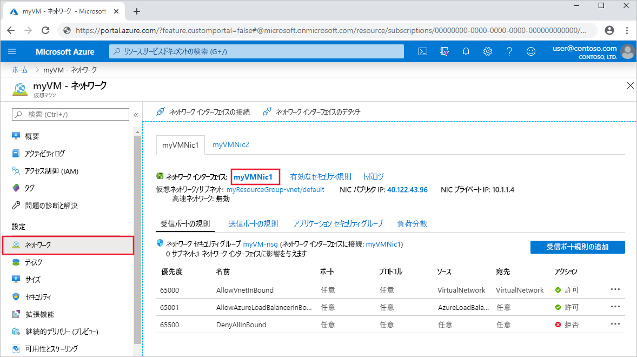
Task: Open トポロジ link
Action: pos(373,177)
